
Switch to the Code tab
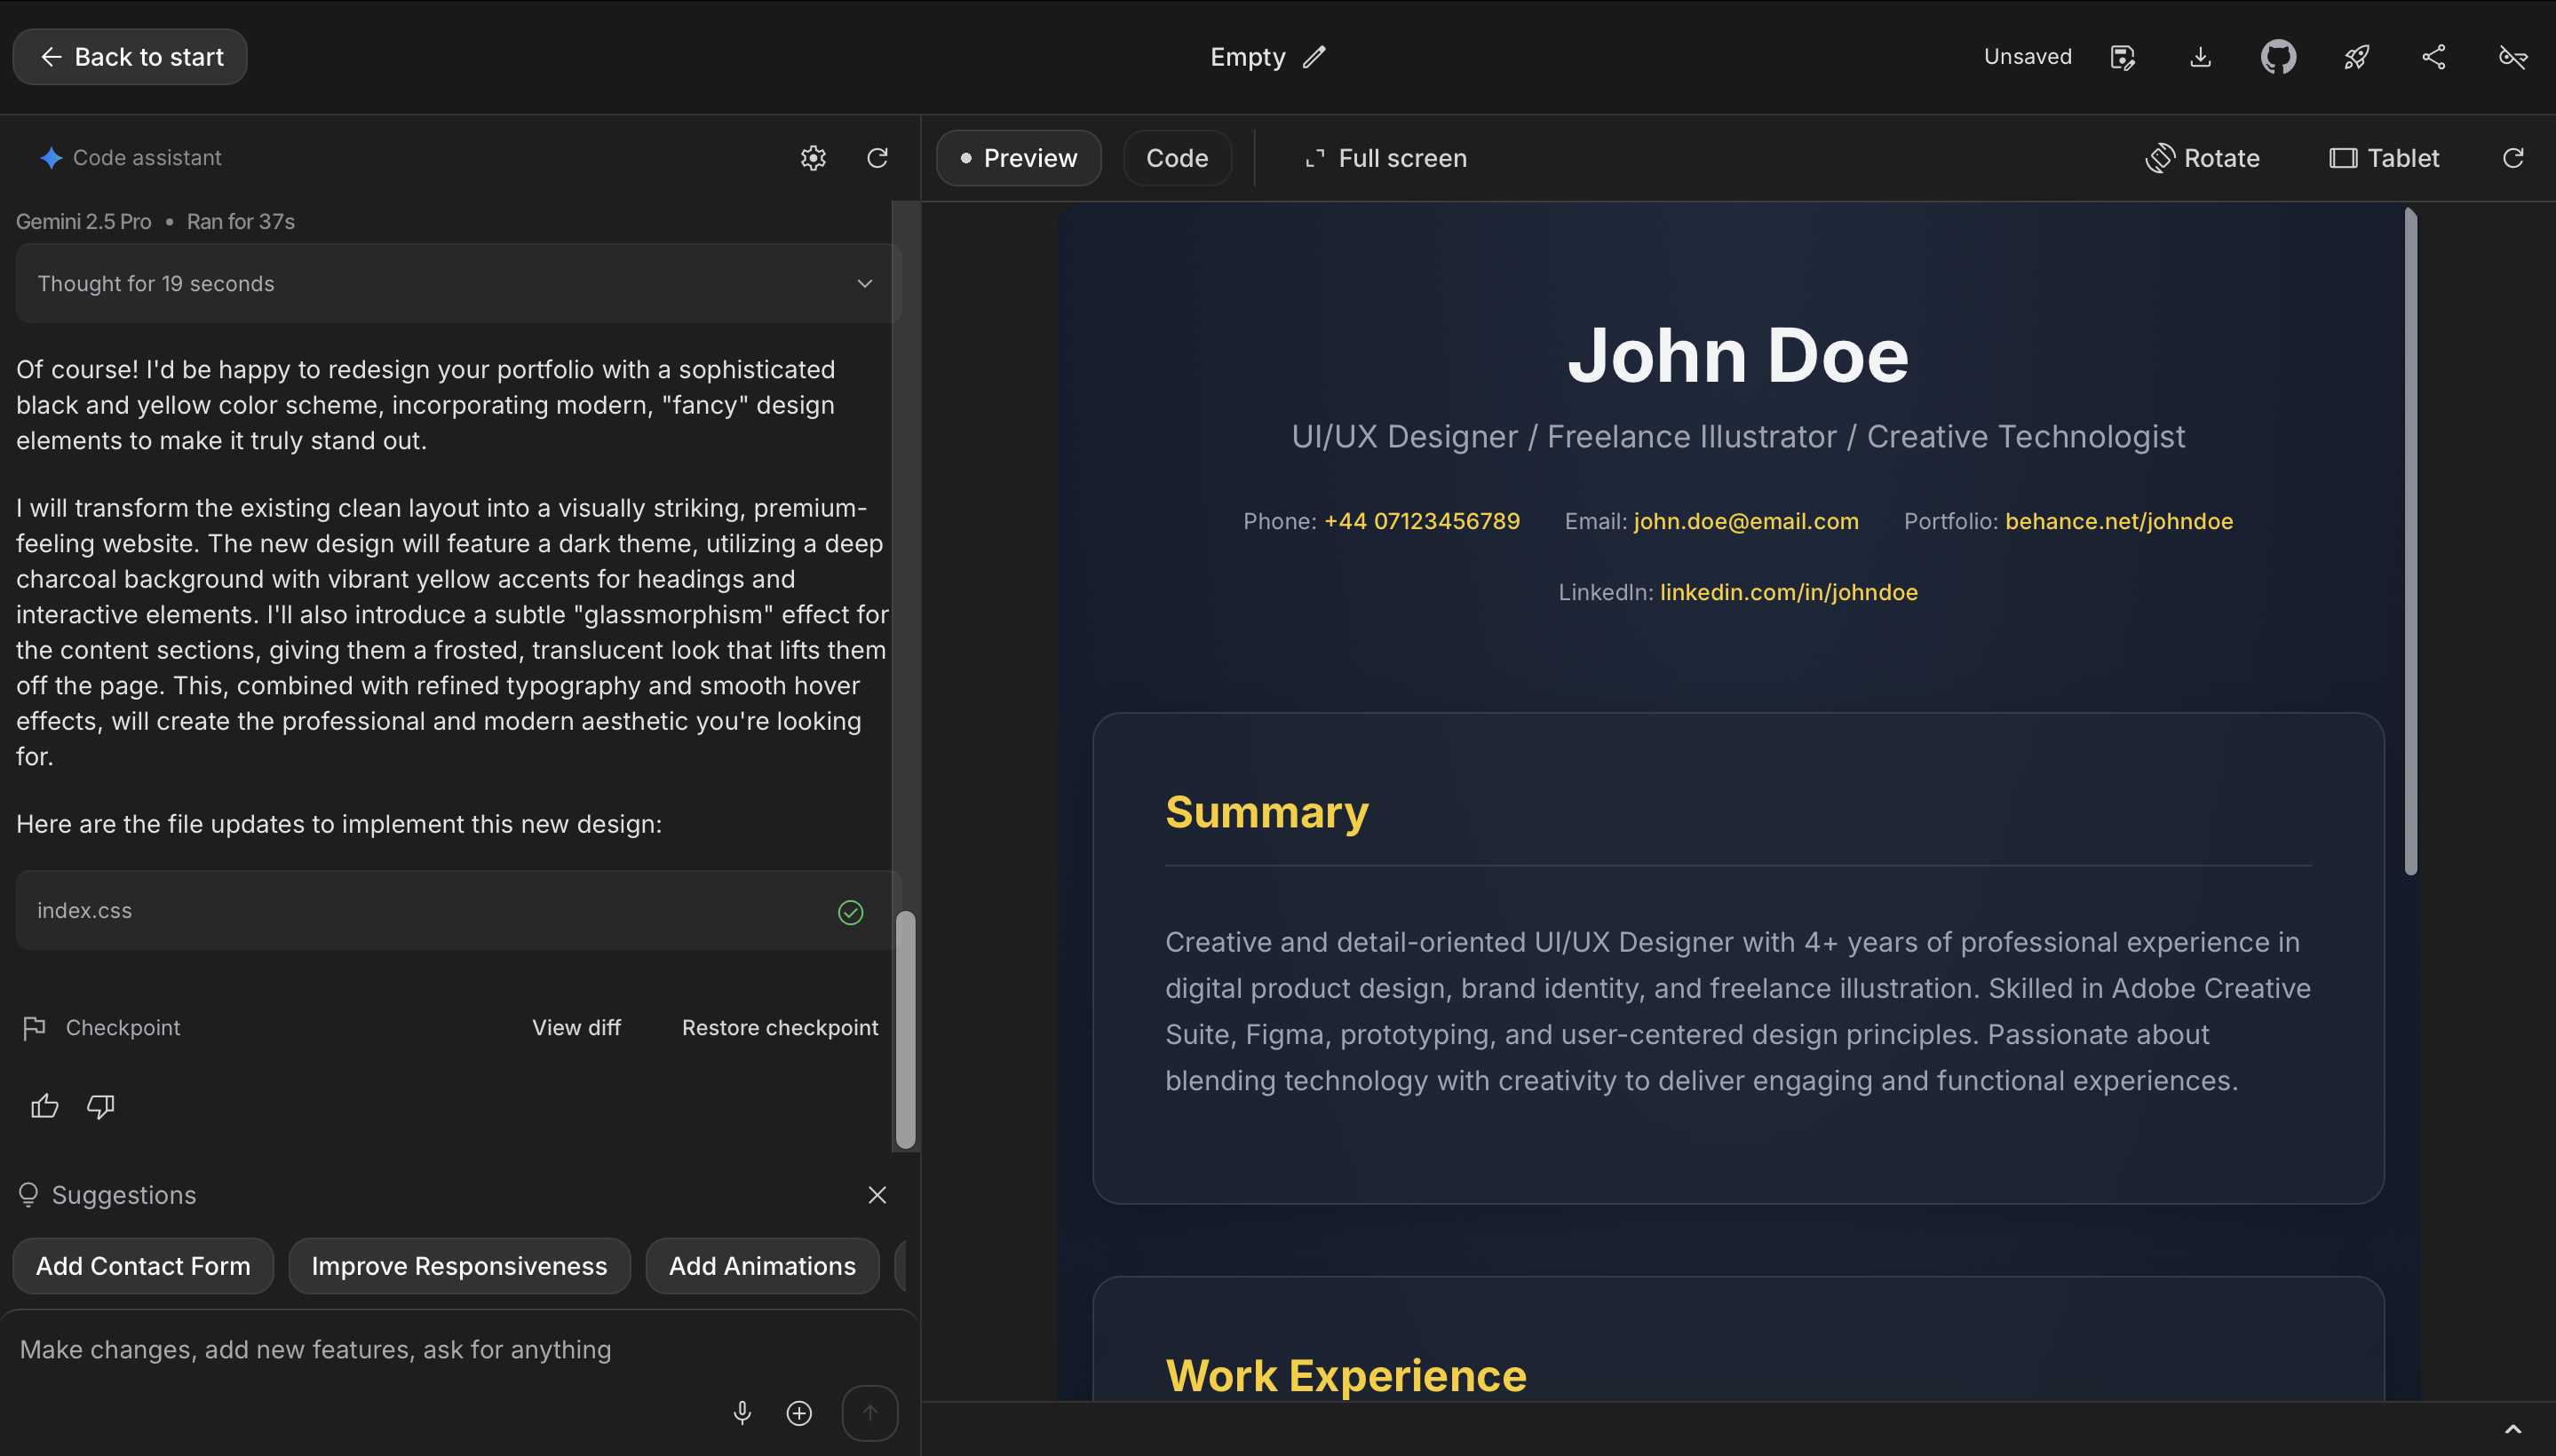(x=1177, y=158)
